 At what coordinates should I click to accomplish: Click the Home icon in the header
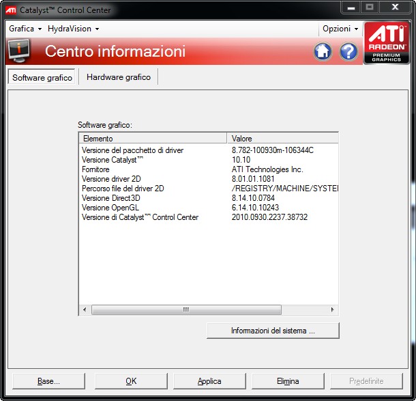coord(323,51)
